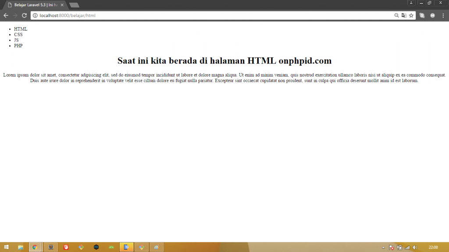Click the PHP list item
Viewport: 449px width, 252px height.
18,45
